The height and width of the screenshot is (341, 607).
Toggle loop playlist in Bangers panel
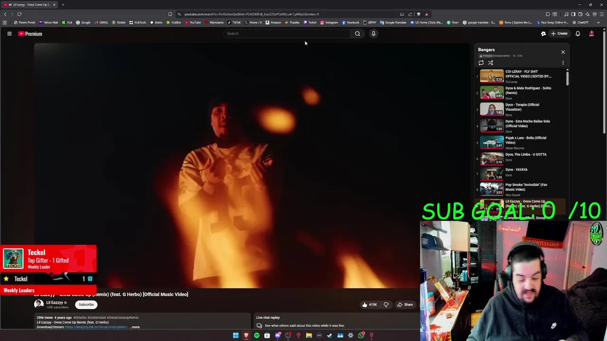click(x=481, y=63)
